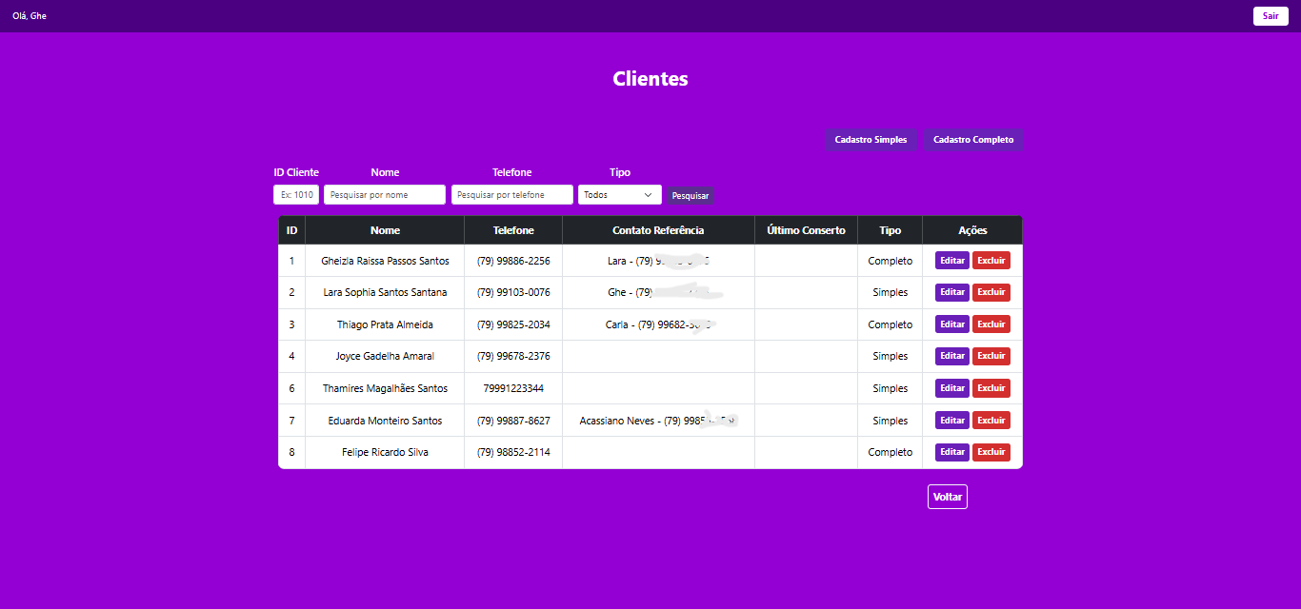Viewport: 1301px width, 609px height.
Task: Edit client Eduarda Monteiro Santos
Action: pos(952,421)
